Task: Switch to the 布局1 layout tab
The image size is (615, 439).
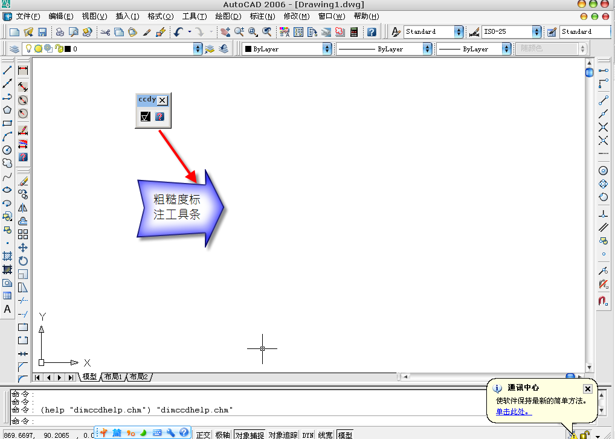Action: tap(114, 377)
